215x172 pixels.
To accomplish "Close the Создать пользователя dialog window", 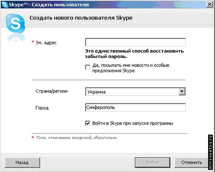I will (209, 5).
